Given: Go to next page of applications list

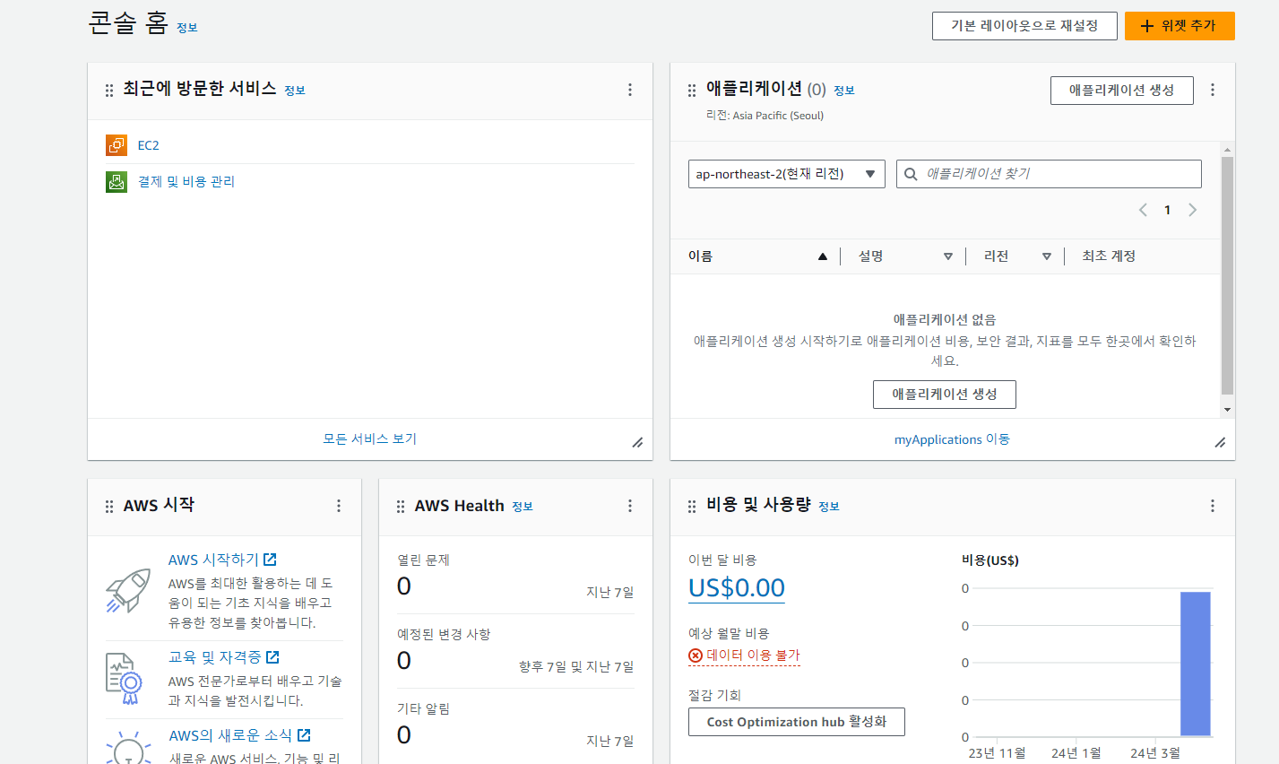Looking at the screenshot, I should click(x=1192, y=210).
